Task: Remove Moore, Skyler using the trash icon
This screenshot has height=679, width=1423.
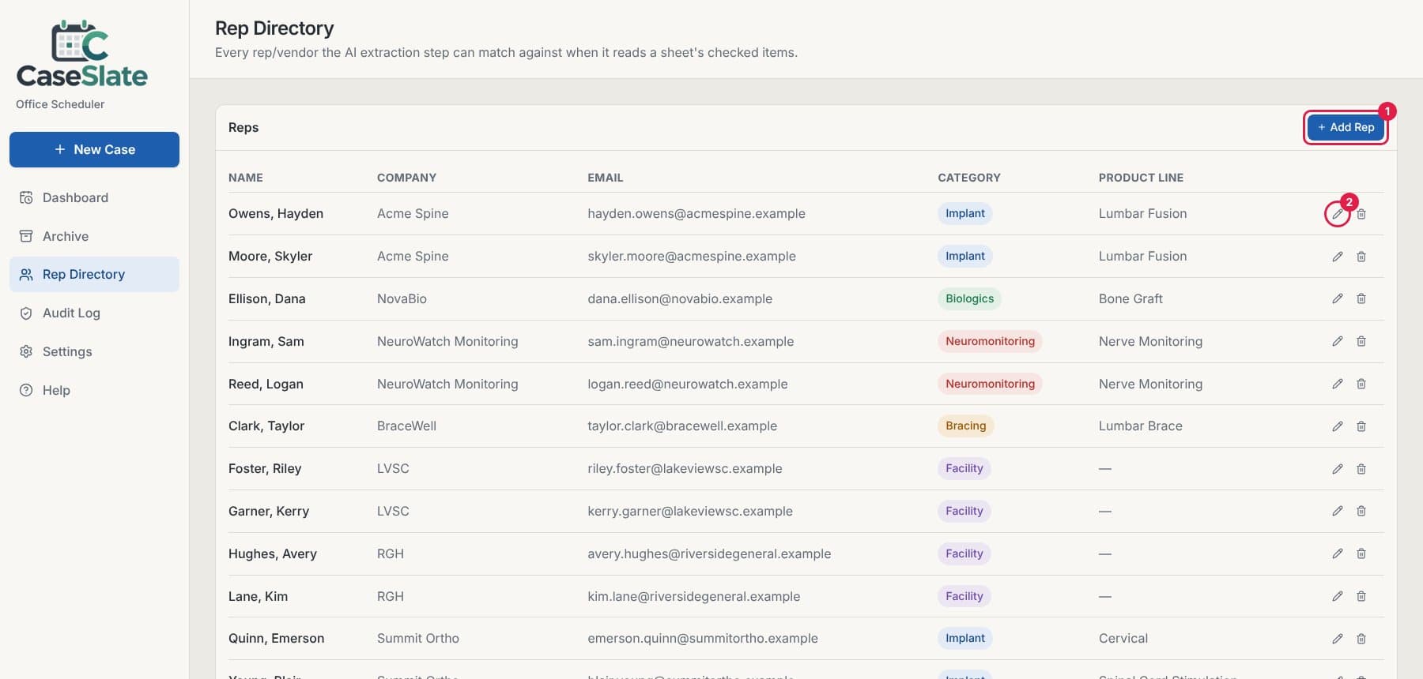Action: (x=1361, y=257)
